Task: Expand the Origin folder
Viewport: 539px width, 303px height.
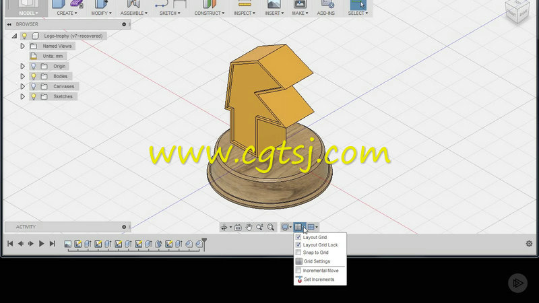Action: 23,66
